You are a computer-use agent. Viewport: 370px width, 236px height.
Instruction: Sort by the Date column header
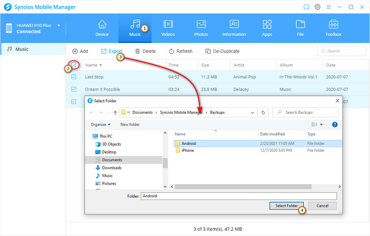pos(331,65)
